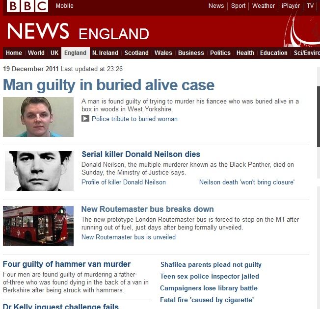The height and width of the screenshot is (309, 320).
Task: Open Serial killer Donald Neilson dies story
Action: tap(141, 154)
